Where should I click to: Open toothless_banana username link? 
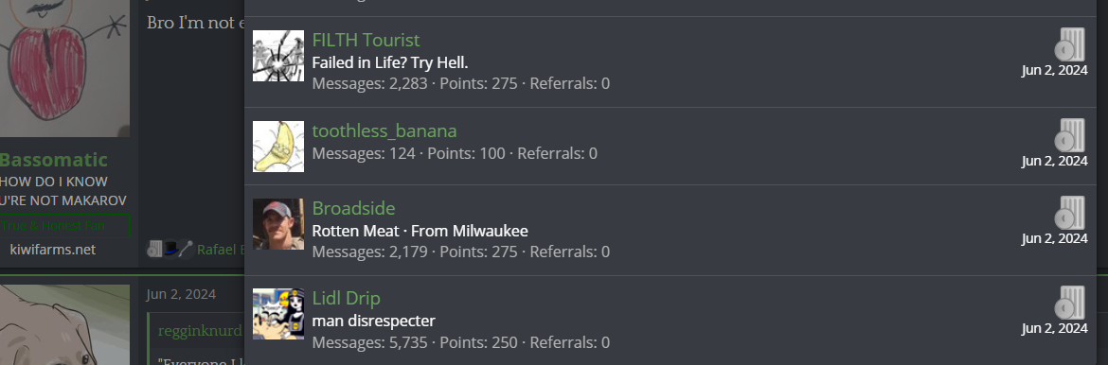coord(384,130)
